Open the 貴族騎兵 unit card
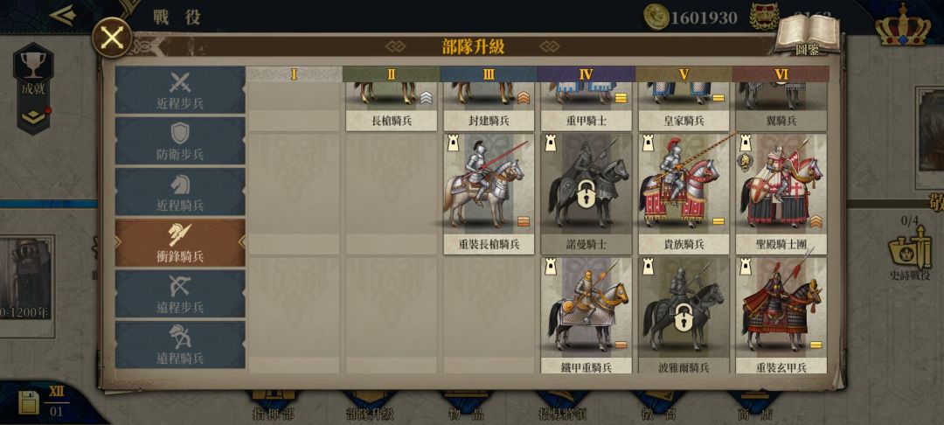944x425 pixels. pyautogui.click(x=684, y=194)
